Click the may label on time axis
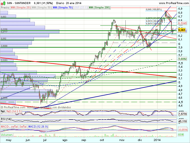Screen dimensions: 190x143 [9, 140]
